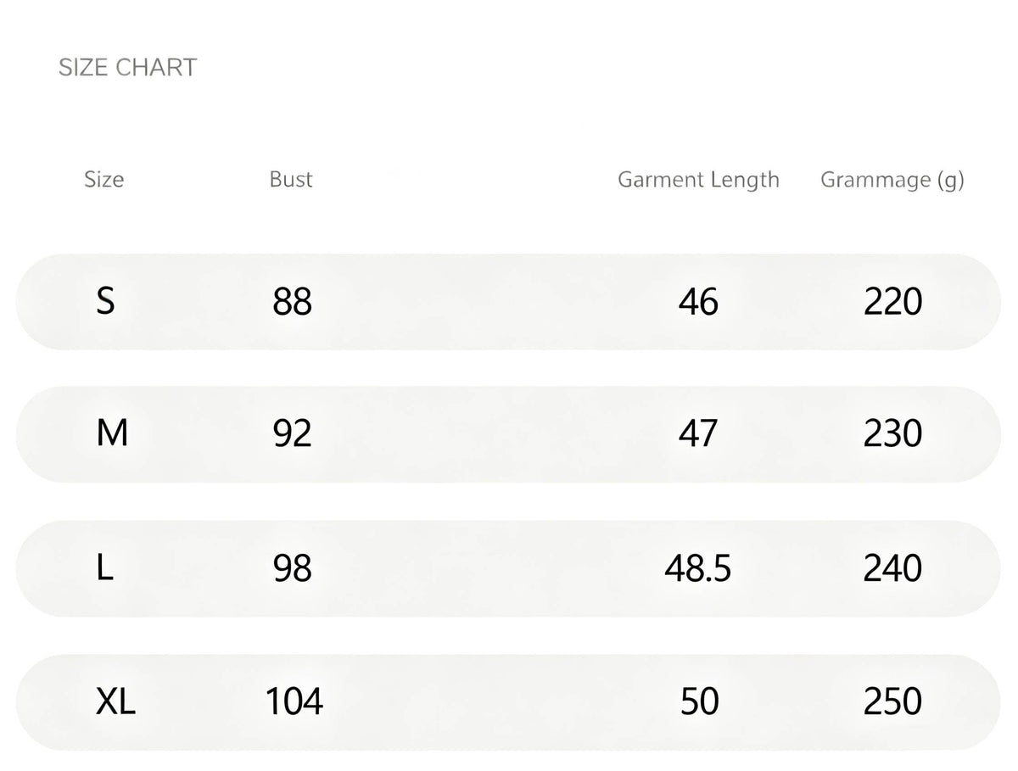
Task: Click the bust value 104
Action: (294, 702)
